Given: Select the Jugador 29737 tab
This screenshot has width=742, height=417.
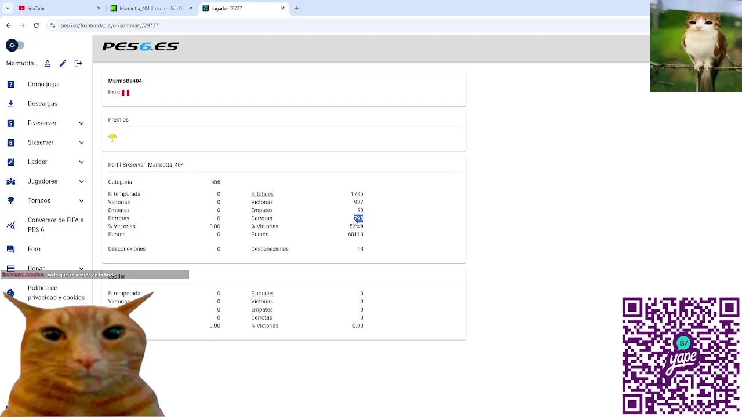Looking at the screenshot, I should pyautogui.click(x=243, y=8).
